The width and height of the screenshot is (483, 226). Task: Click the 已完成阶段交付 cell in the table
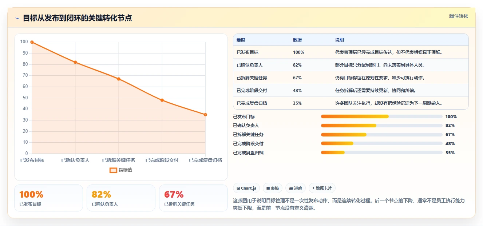click(x=252, y=91)
